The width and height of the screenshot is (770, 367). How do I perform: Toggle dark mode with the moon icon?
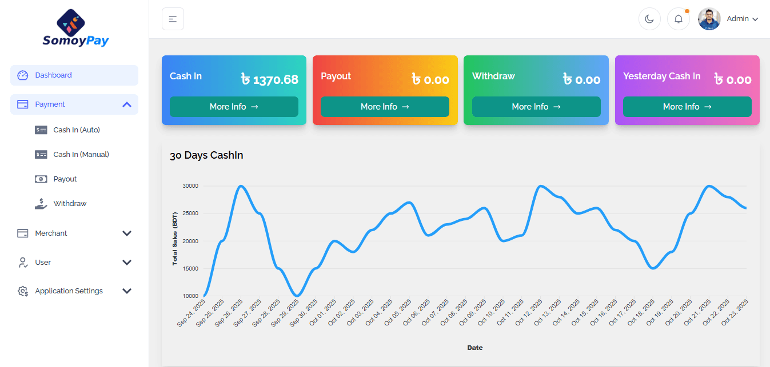click(x=649, y=18)
